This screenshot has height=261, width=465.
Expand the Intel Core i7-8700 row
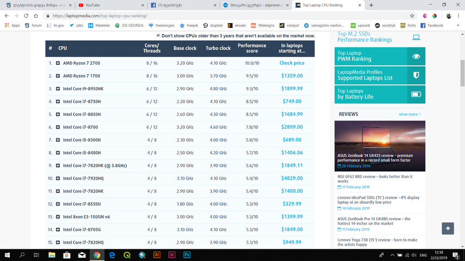pos(58,127)
